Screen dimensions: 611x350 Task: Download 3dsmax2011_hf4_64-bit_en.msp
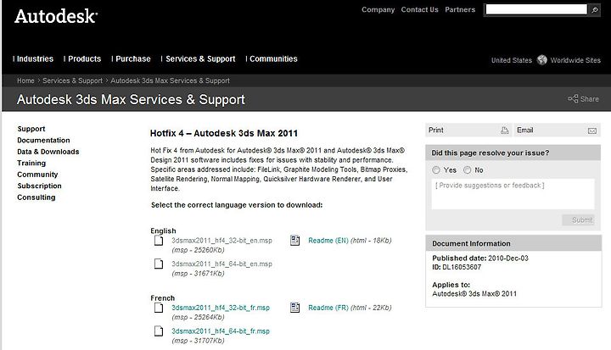tap(221, 264)
